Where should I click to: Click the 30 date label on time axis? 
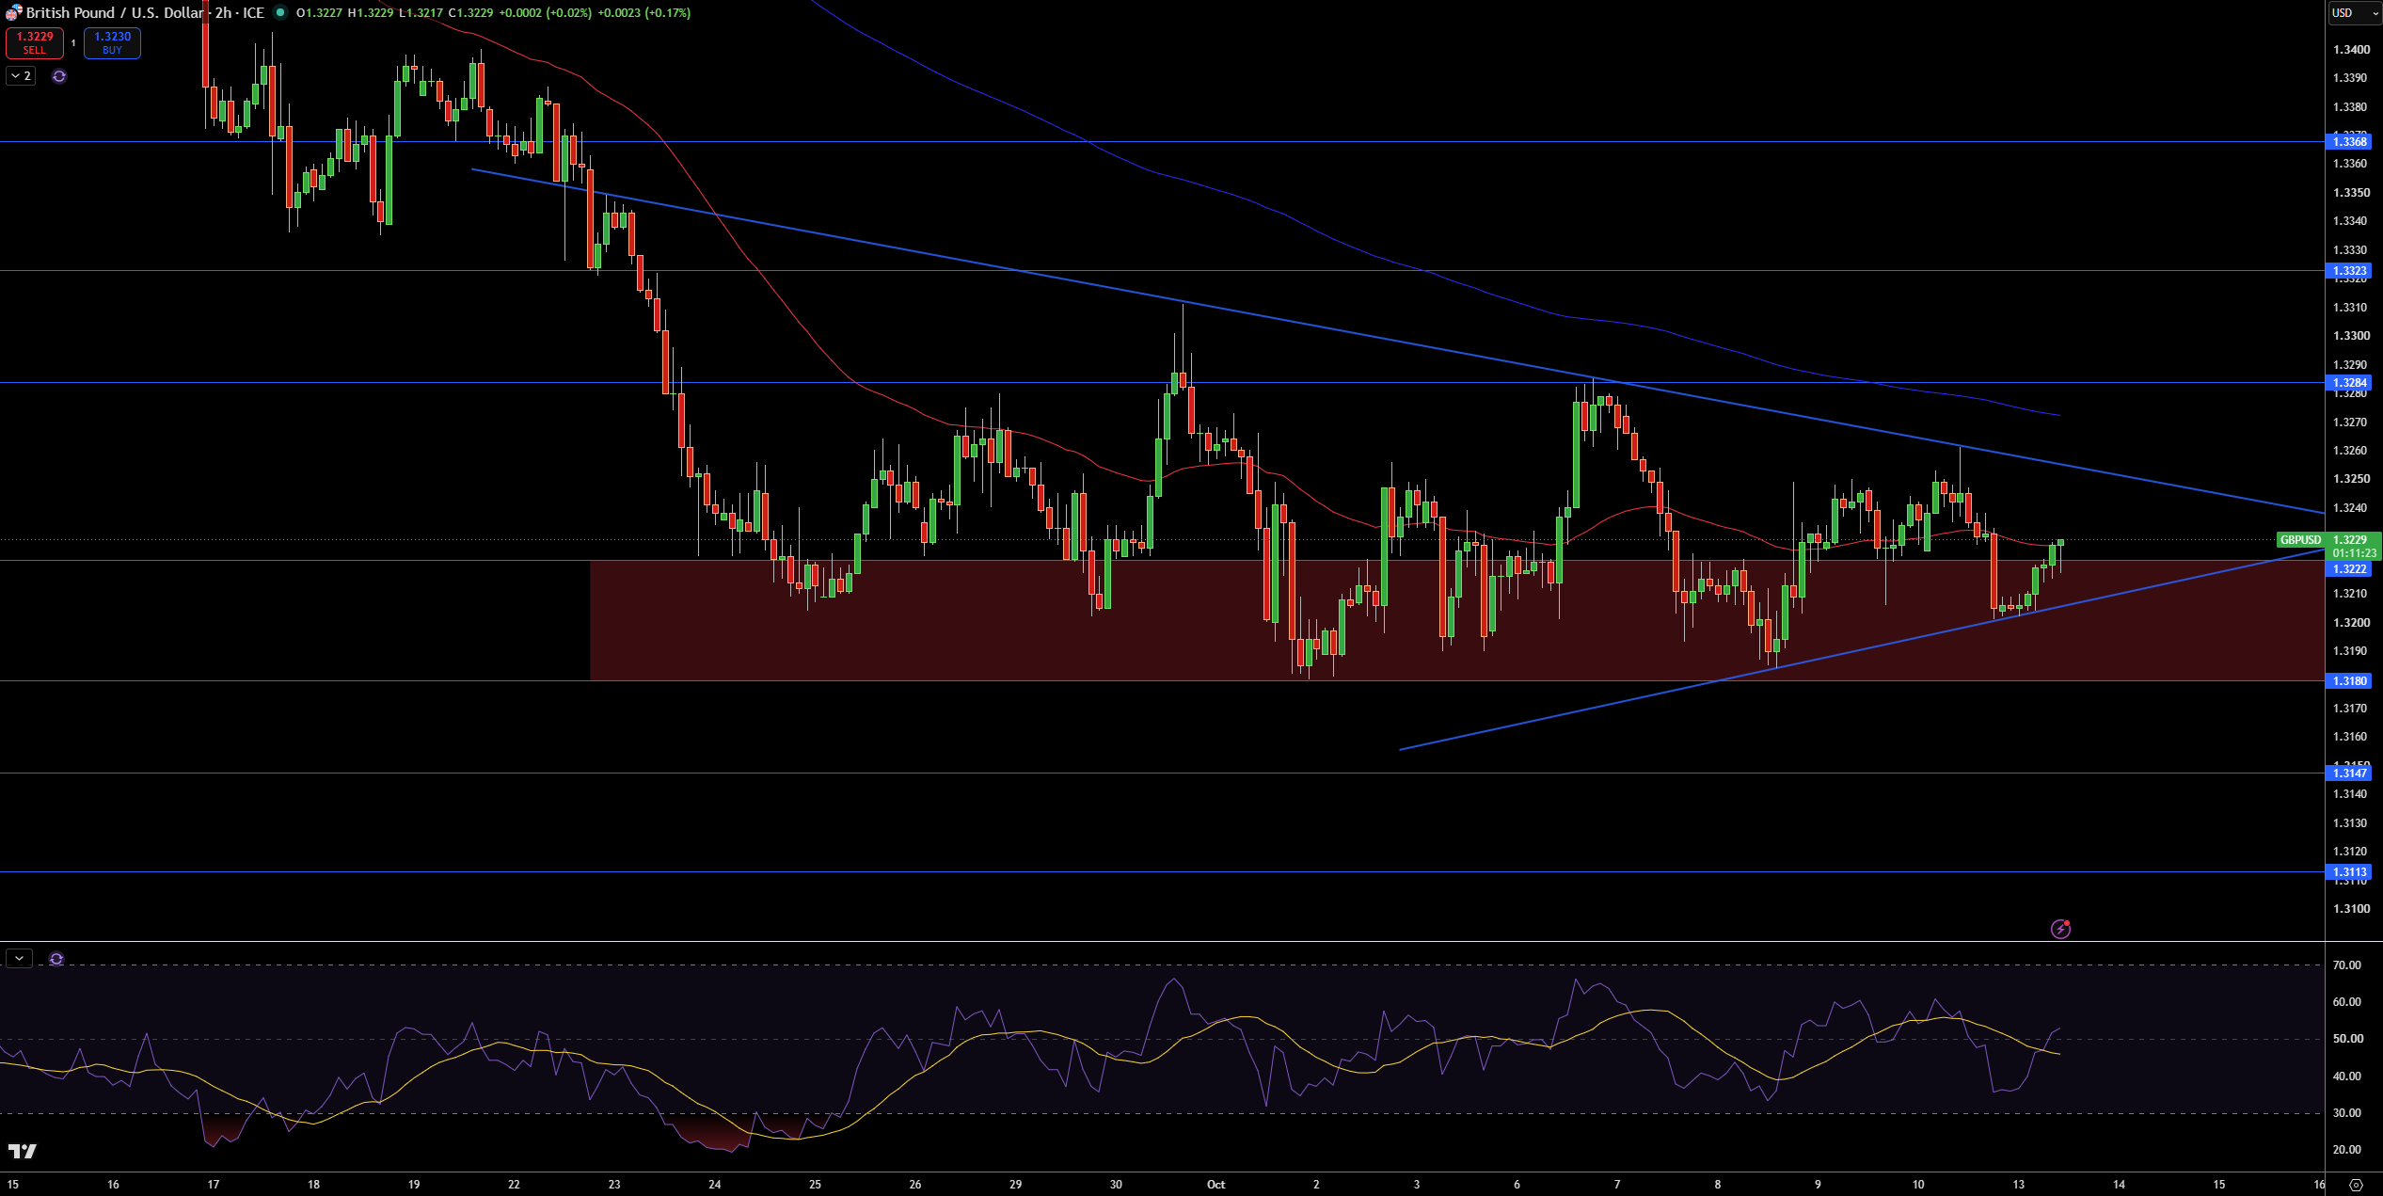[x=1116, y=1185]
